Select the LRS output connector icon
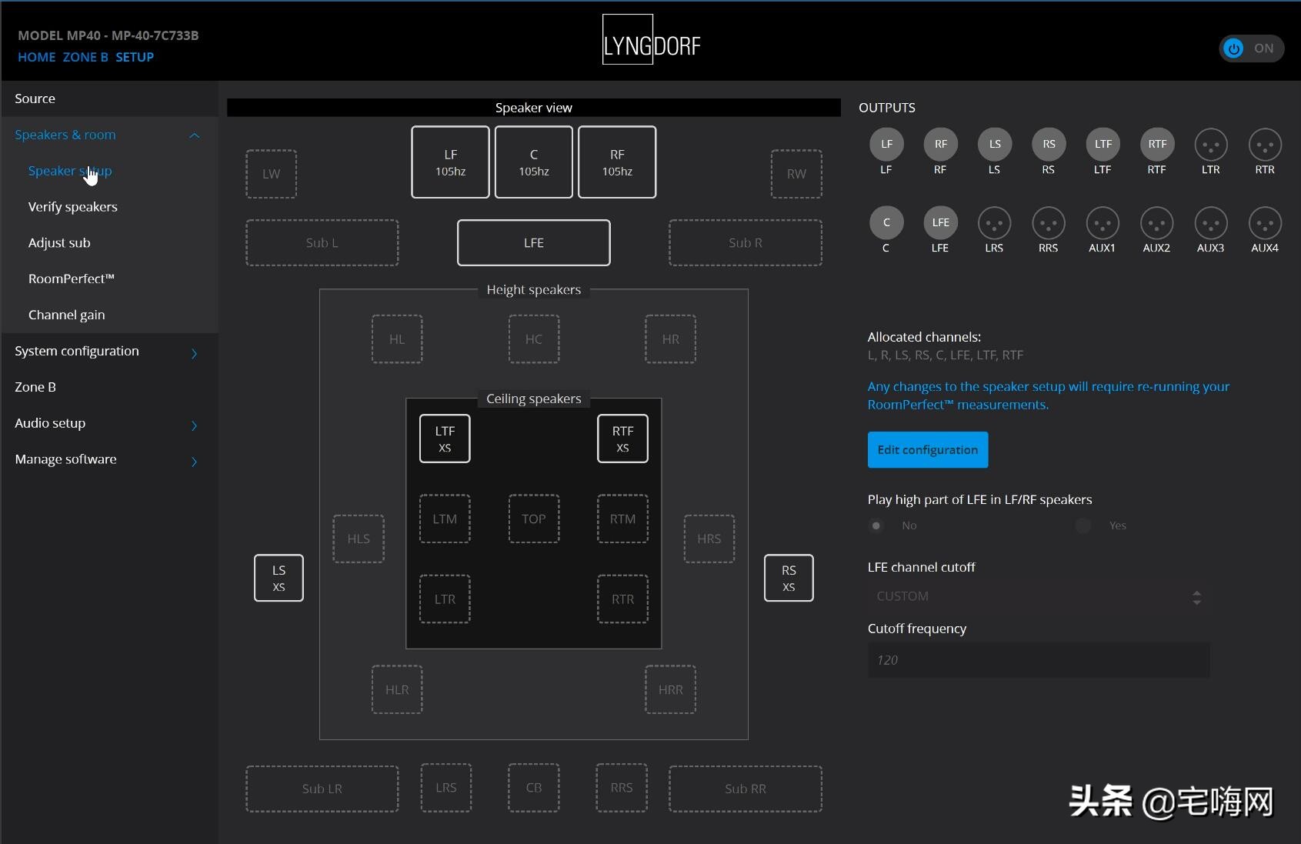This screenshot has width=1301, height=844. pos(994,222)
